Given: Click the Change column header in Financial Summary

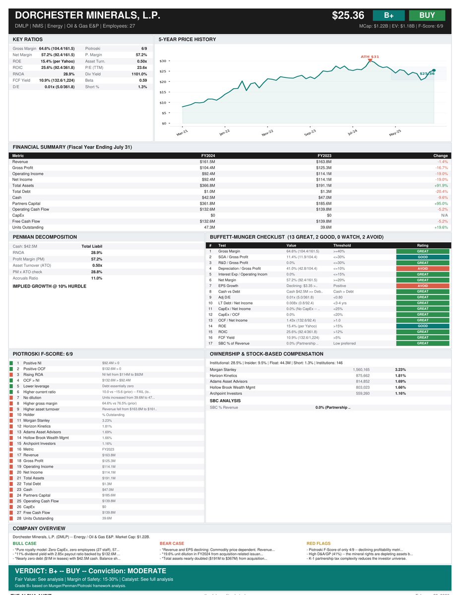Looking at the screenshot, I should tap(441, 156).
